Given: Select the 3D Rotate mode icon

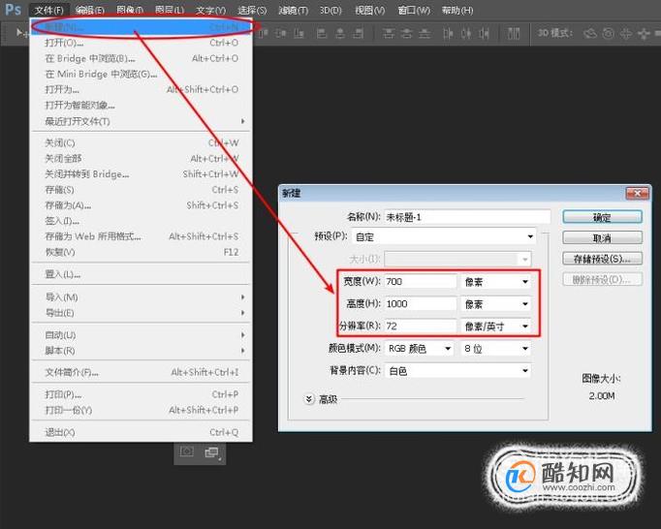Looking at the screenshot, I should [x=589, y=33].
